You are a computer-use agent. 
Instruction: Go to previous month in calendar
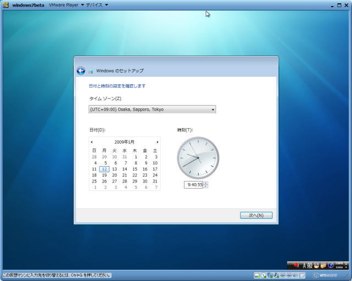click(92, 142)
